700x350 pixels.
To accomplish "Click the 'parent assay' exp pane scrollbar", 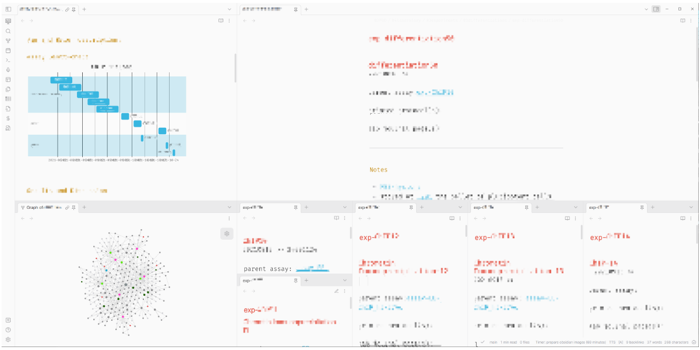I will tap(350, 233).
